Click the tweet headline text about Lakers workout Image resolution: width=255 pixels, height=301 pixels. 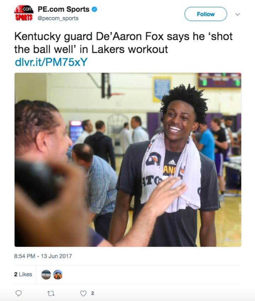click(123, 42)
